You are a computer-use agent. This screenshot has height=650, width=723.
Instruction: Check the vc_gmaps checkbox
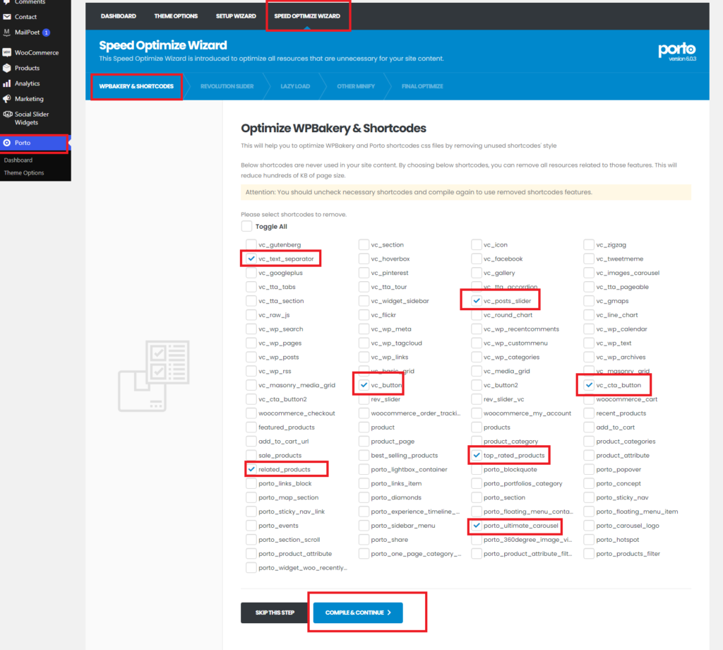click(x=589, y=301)
